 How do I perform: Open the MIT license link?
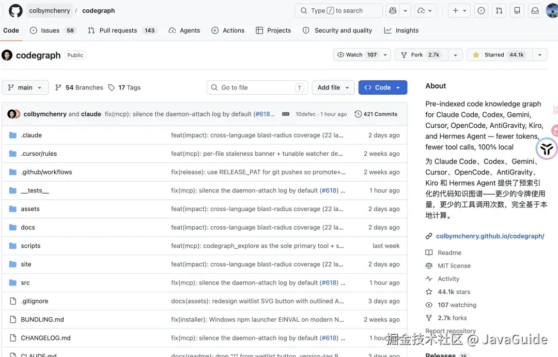tap(454, 266)
